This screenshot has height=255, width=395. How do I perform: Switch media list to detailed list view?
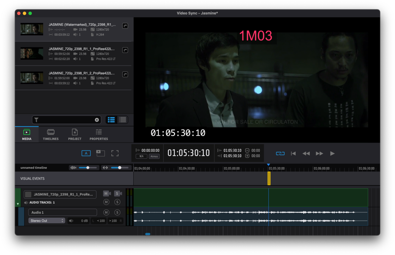[x=122, y=119]
